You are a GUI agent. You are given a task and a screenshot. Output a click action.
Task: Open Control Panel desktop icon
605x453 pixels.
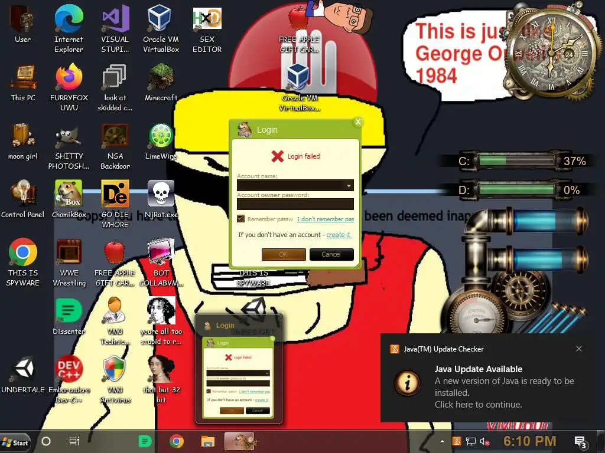[x=23, y=199]
